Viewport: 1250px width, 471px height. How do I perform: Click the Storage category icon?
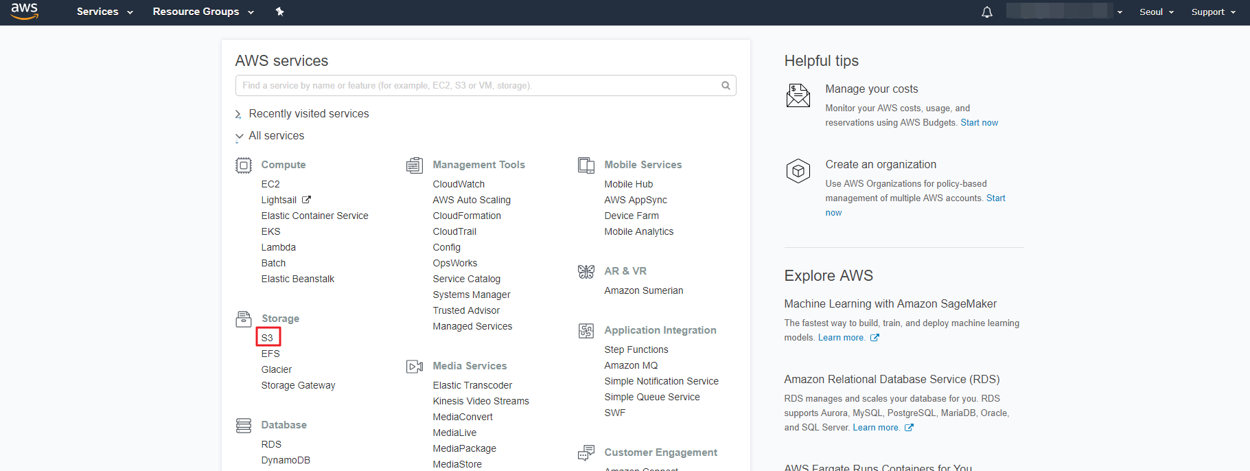[244, 319]
